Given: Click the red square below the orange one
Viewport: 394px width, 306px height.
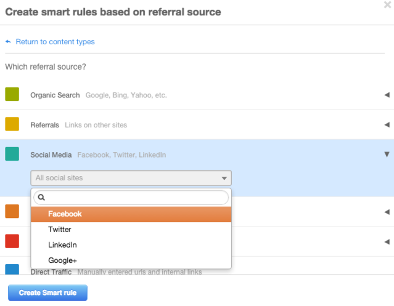Looking at the screenshot, I should coord(12,241).
